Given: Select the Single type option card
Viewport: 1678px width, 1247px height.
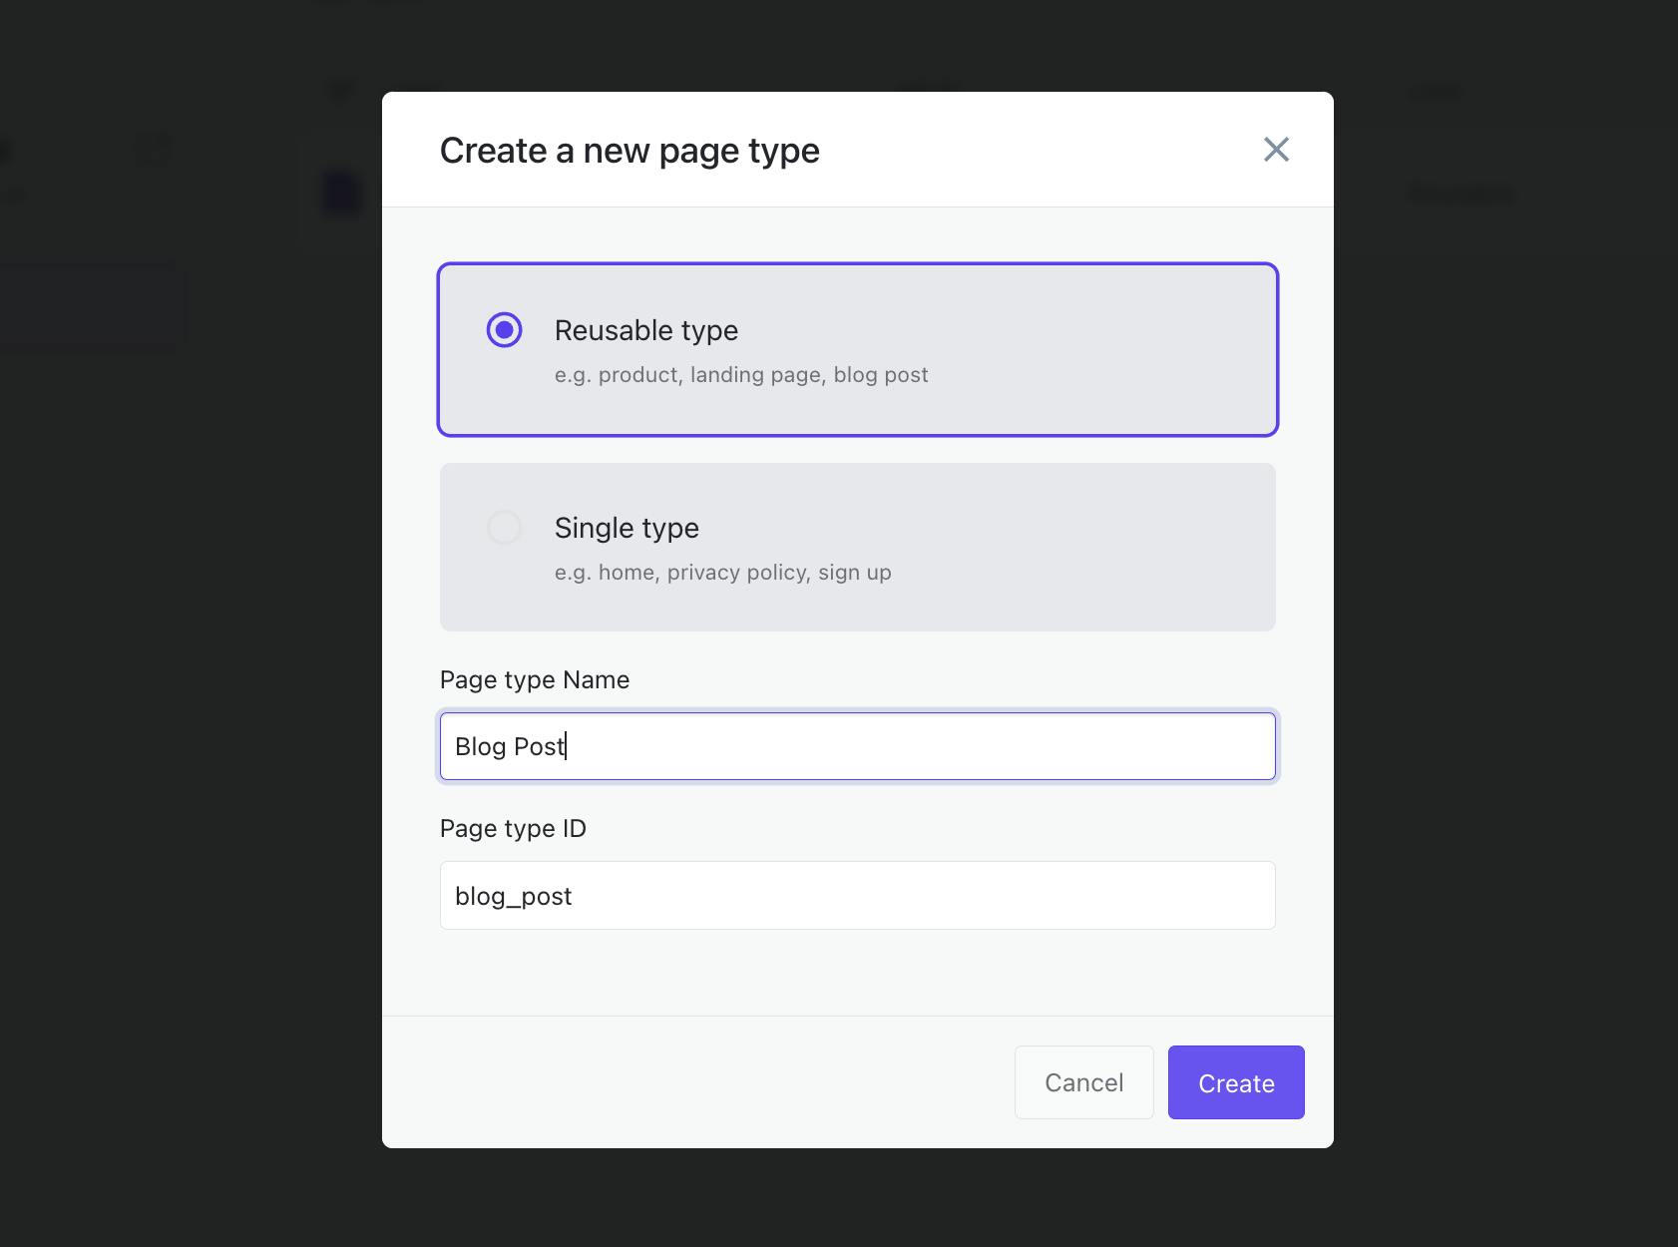Looking at the screenshot, I should click(857, 547).
